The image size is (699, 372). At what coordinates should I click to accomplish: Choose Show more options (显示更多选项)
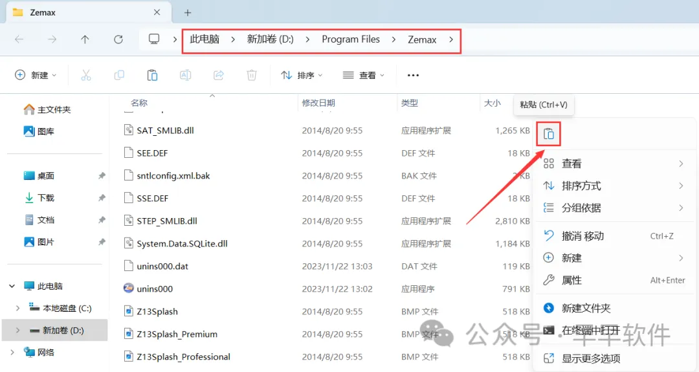coord(614,358)
